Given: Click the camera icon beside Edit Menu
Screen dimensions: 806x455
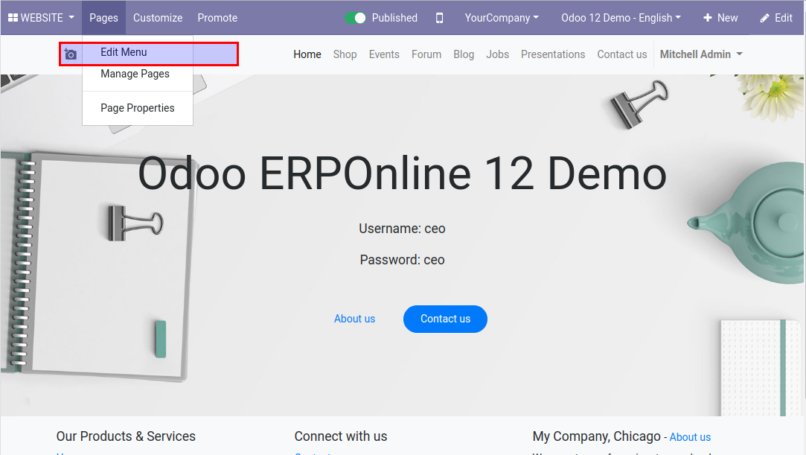Looking at the screenshot, I should 71,54.
